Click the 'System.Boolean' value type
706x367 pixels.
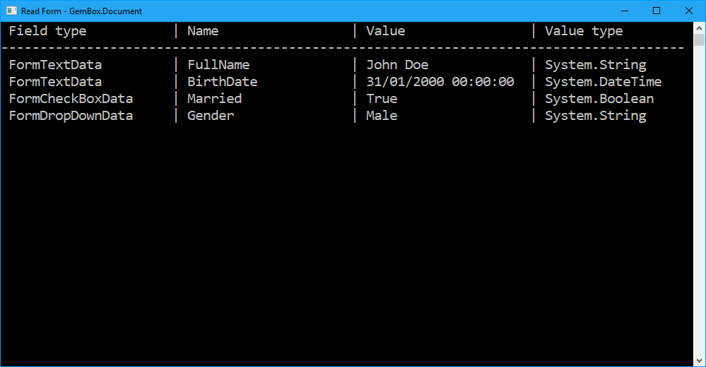click(x=599, y=99)
